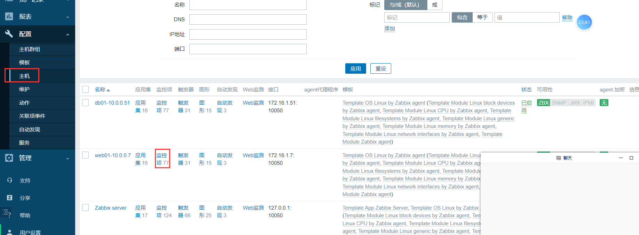Image resolution: width=639 pixels, height=235 pixels.
Task: Open the Host groups menu item
Action: tap(30, 49)
